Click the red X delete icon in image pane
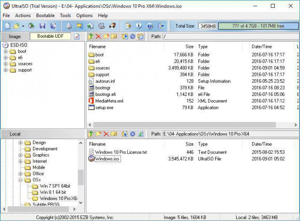Image resolution: width=300 pixels, height=221 pixels. 99,36
